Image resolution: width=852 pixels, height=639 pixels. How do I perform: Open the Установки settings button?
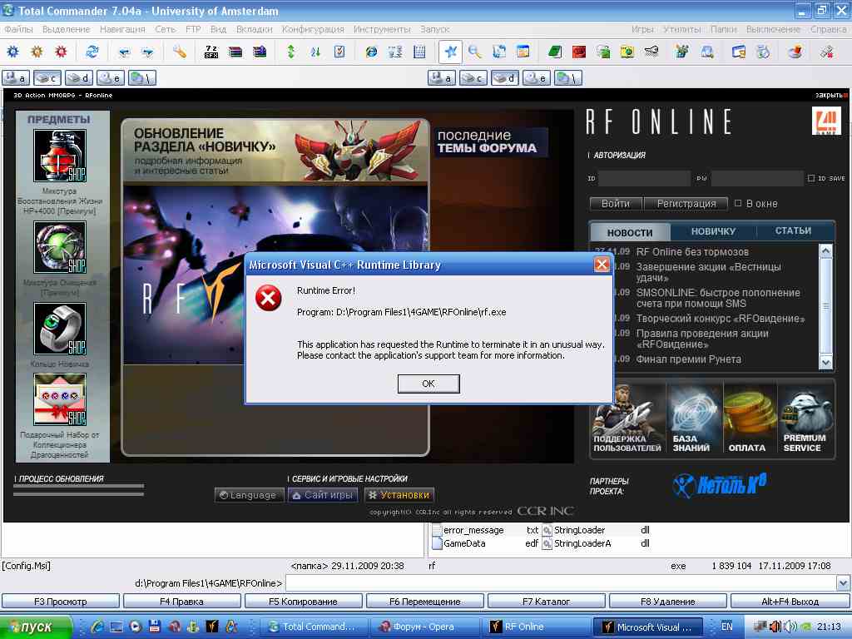(x=399, y=495)
